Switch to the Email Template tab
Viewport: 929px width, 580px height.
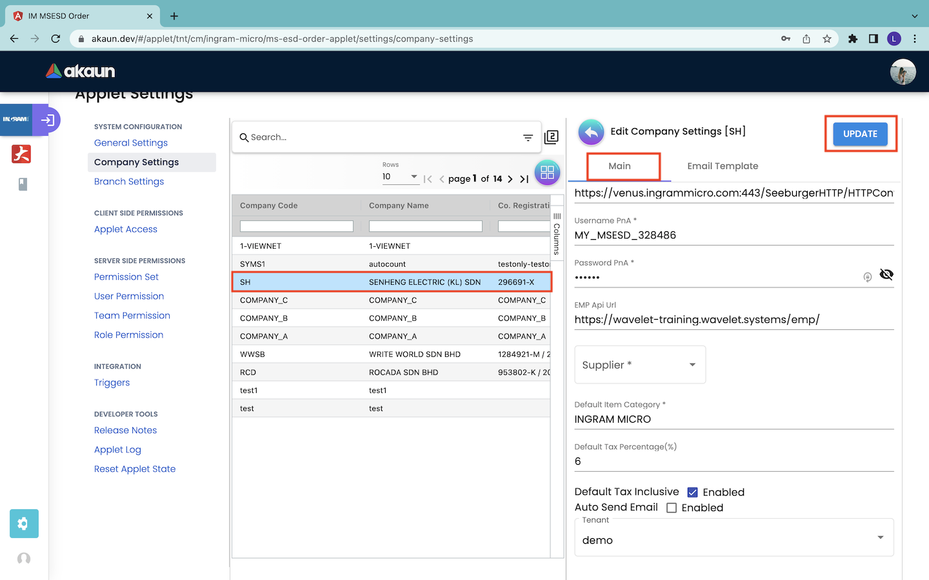tap(723, 166)
